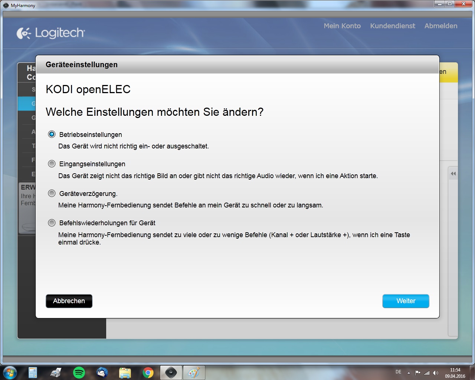
Task: Click the Weiter button
Action: pyautogui.click(x=406, y=301)
